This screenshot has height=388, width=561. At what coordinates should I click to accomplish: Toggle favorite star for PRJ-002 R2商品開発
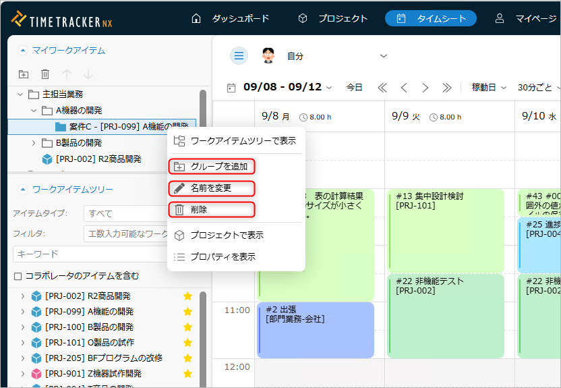[x=188, y=296]
